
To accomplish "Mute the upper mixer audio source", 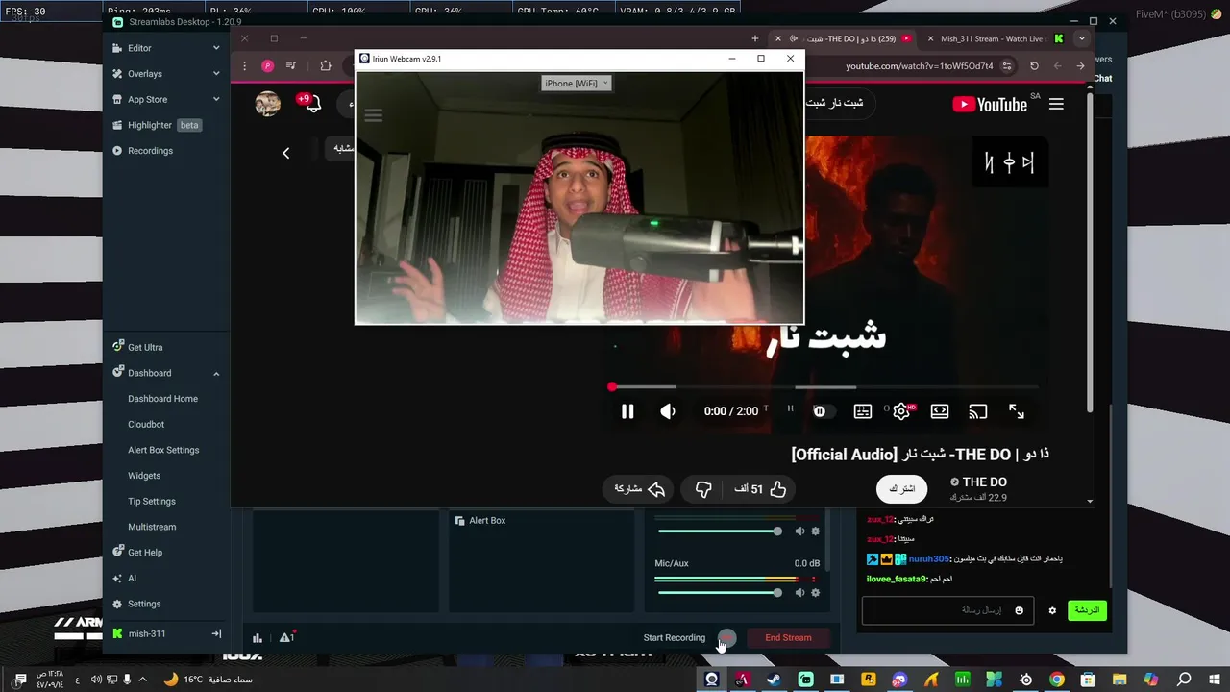I will [x=801, y=531].
